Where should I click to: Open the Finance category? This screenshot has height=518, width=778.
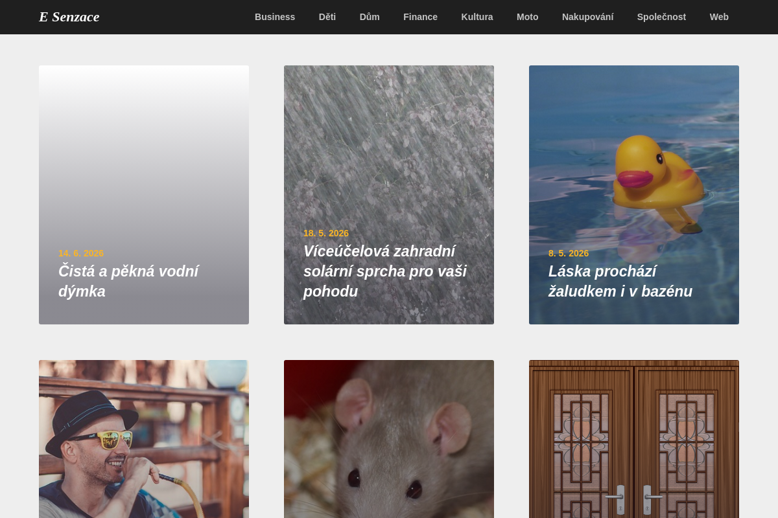coord(420,17)
